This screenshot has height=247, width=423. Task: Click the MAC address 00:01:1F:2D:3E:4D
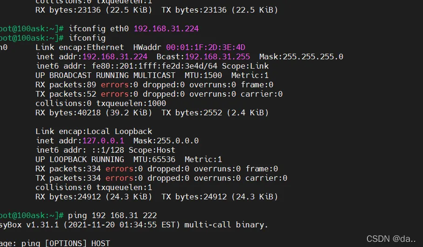pos(206,47)
